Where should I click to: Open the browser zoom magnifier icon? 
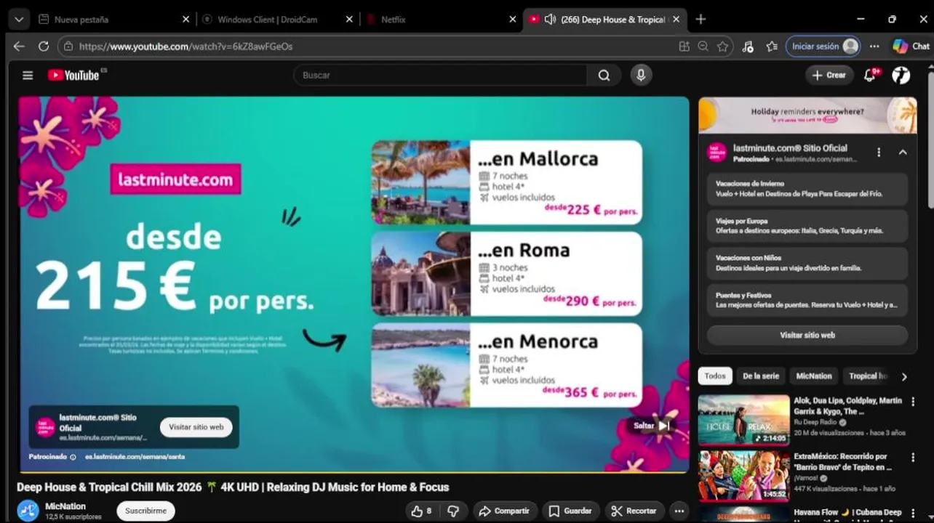(703, 46)
